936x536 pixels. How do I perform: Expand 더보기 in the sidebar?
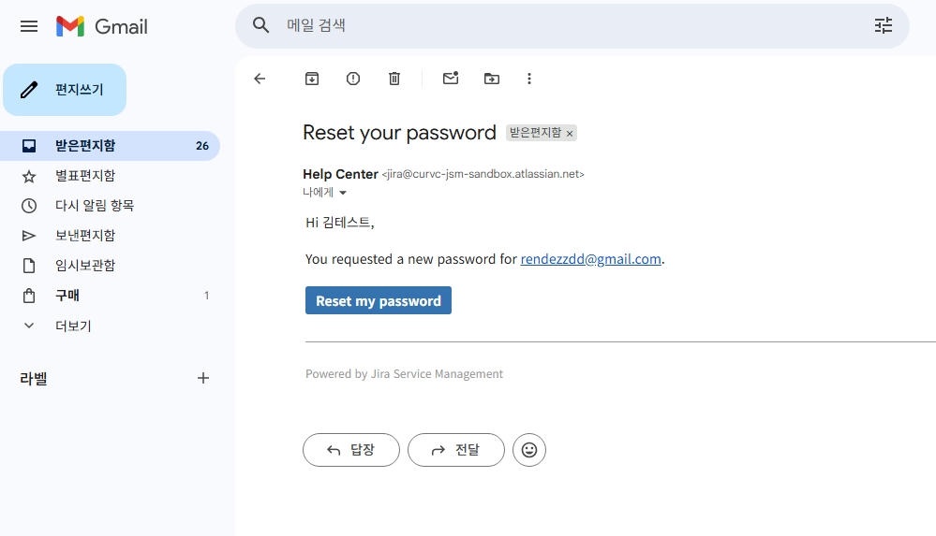tap(73, 326)
